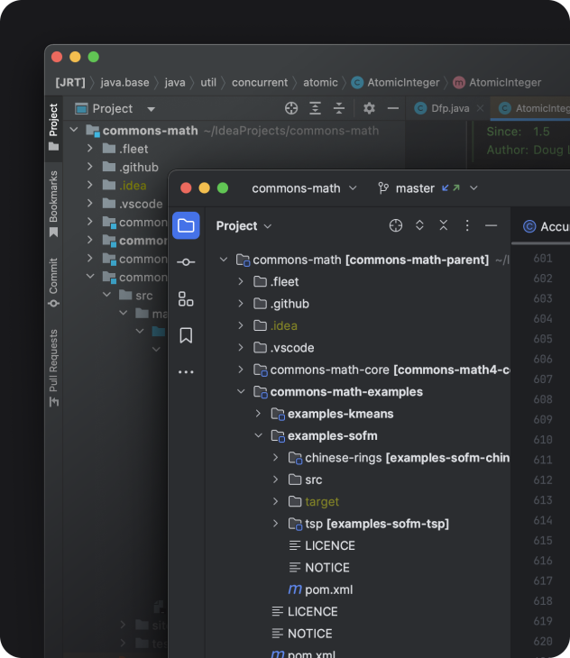Click the More tool windows ellipsis icon

pyautogui.click(x=186, y=371)
